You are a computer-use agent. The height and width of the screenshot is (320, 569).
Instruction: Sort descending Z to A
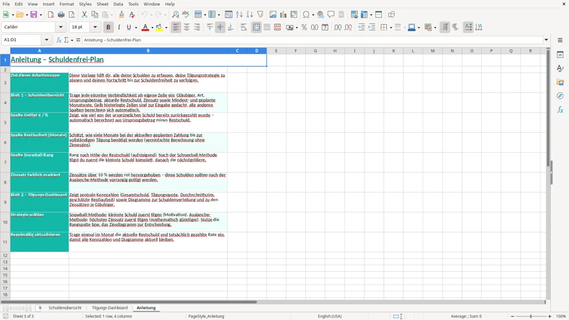(x=250, y=15)
